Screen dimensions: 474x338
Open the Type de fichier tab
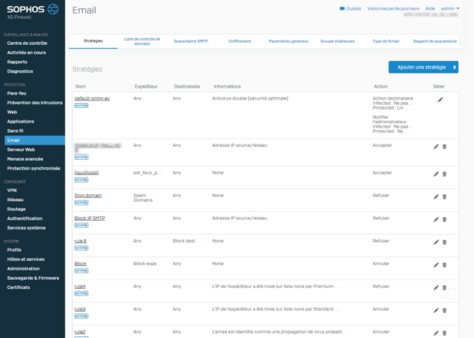386,41
